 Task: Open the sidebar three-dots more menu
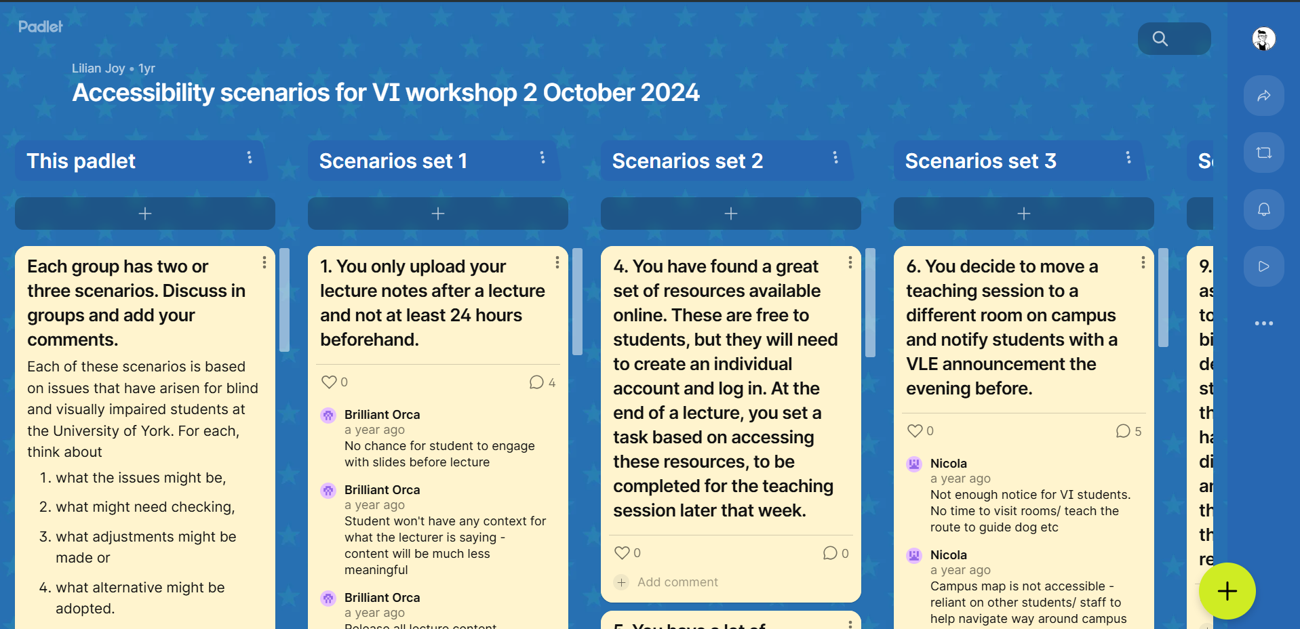pyautogui.click(x=1263, y=323)
